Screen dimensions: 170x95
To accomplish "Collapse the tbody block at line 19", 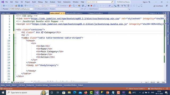I will [15, 65].
